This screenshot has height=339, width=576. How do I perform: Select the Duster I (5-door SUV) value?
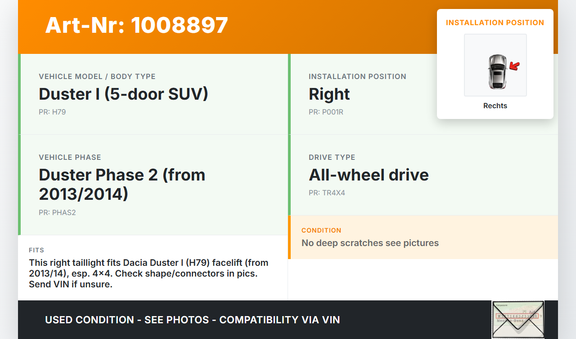tap(123, 94)
